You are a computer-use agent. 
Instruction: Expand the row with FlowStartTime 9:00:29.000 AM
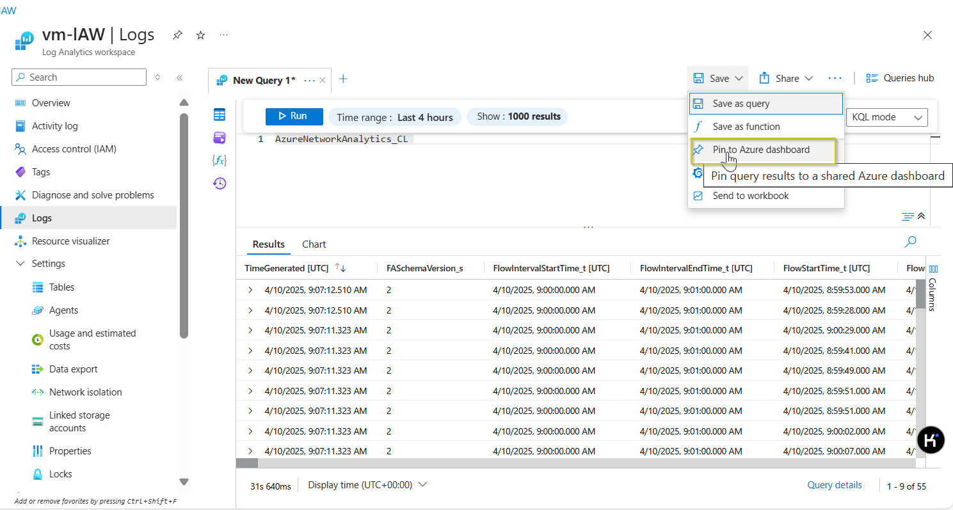pyautogui.click(x=250, y=330)
